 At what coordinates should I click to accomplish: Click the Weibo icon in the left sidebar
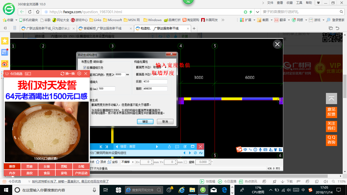[x=5, y=64]
